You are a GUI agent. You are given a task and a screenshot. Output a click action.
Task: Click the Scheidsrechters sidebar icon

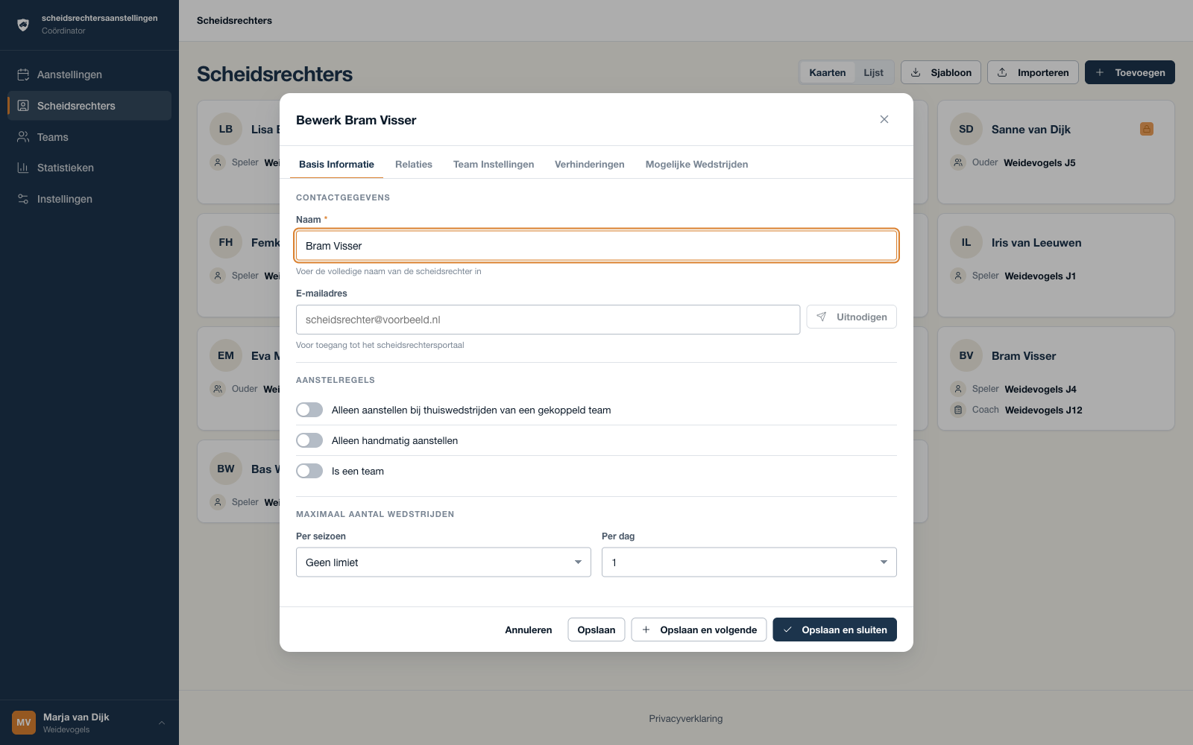[x=23, y=106]
